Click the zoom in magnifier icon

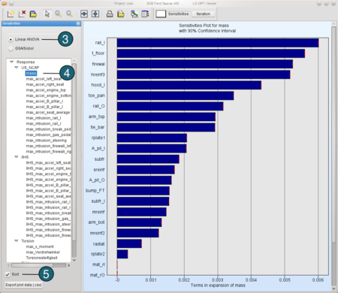(59, 14)
